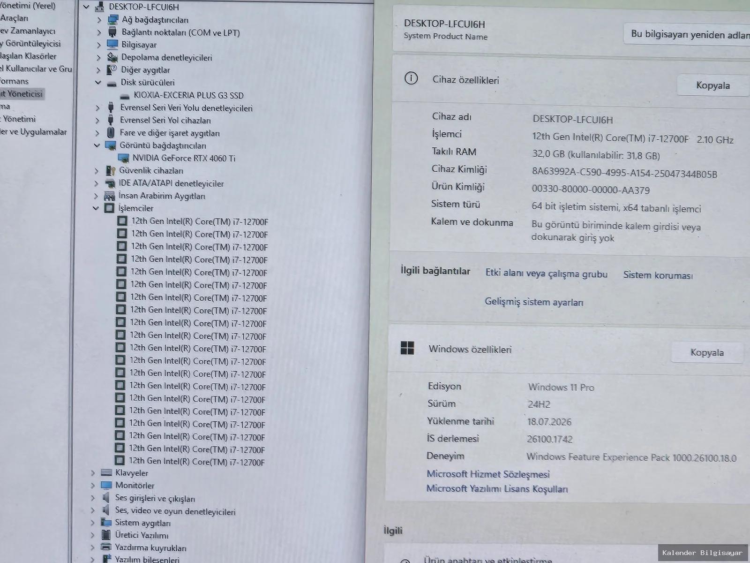Click the info icon beside Cihaz özellikleri
This screenshot has height=563, width=750.
pyautogui.click(x=411, y=78)
